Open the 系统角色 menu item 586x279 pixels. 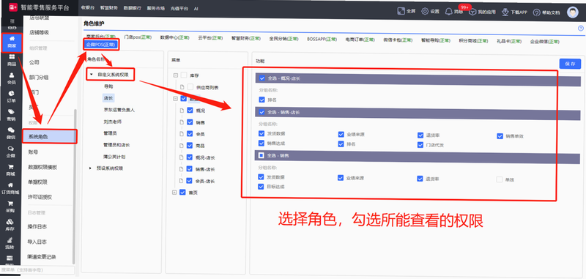point(49,137)
